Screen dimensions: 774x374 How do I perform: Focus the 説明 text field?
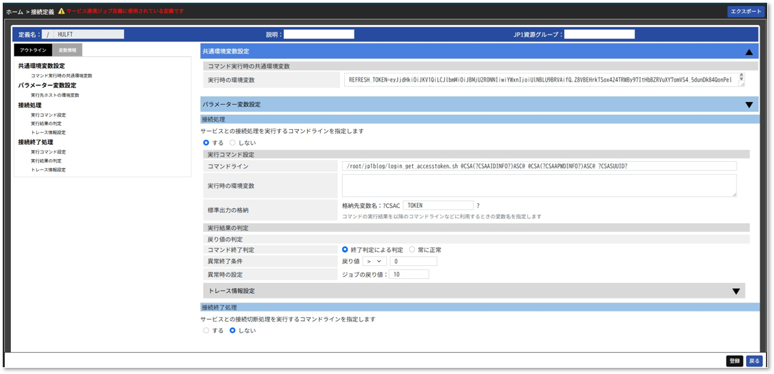tap(319, 34)
